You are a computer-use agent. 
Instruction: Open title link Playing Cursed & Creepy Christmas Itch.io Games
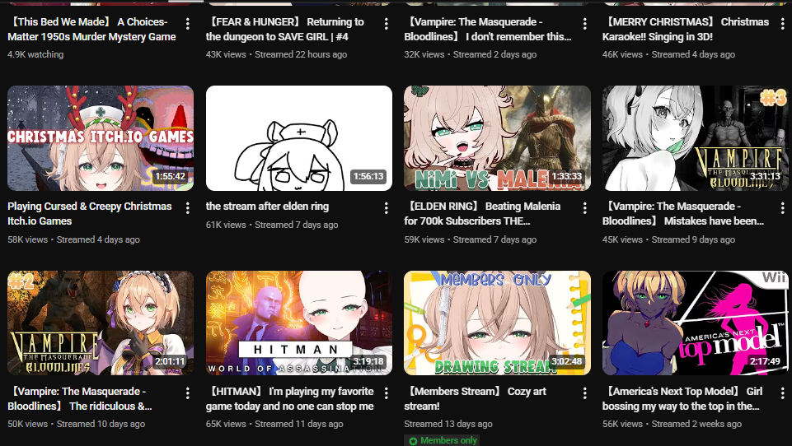point(89,213)
